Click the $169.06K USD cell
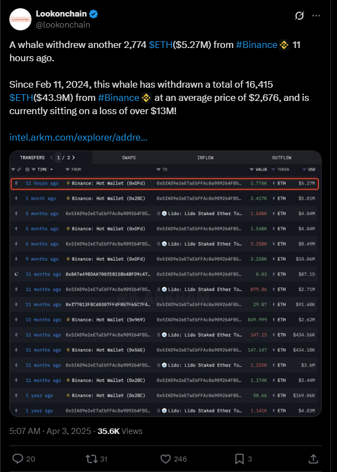337x472 pixels. point(304,395)
